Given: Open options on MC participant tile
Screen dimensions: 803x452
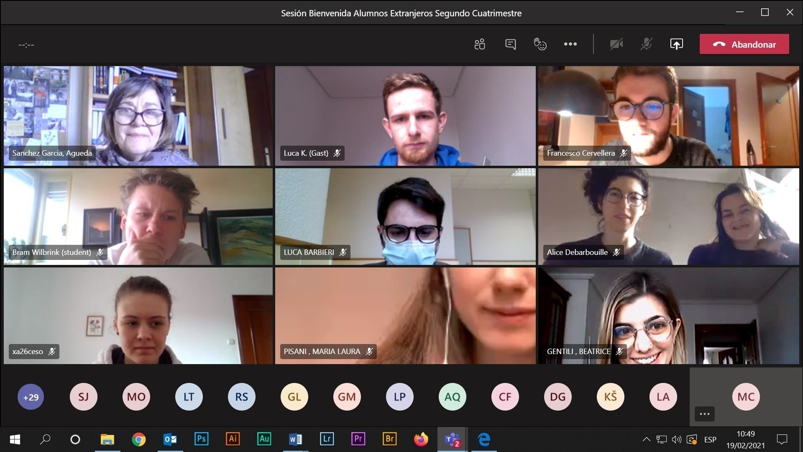Looking at the screenshot, I should coord(704,414).
